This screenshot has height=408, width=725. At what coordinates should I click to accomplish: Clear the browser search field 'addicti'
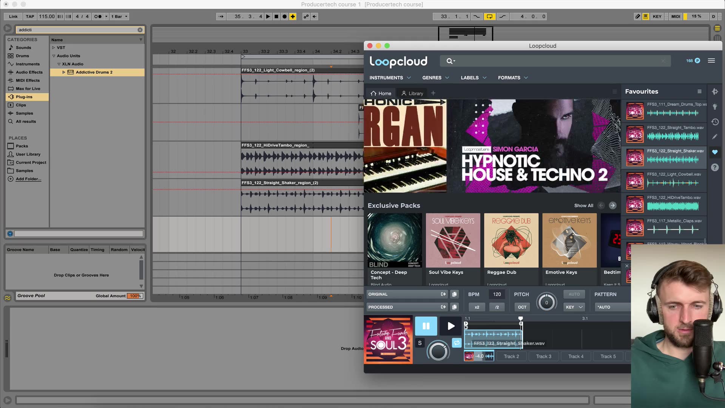click(140, 30)
